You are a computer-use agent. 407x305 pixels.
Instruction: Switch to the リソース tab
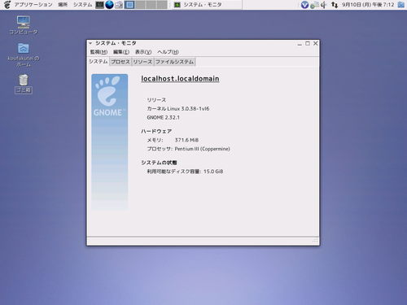142,62
